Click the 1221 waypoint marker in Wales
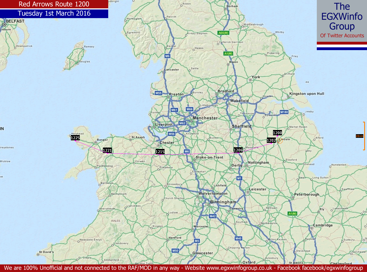 pyautogui.click(x=107, y=150)
